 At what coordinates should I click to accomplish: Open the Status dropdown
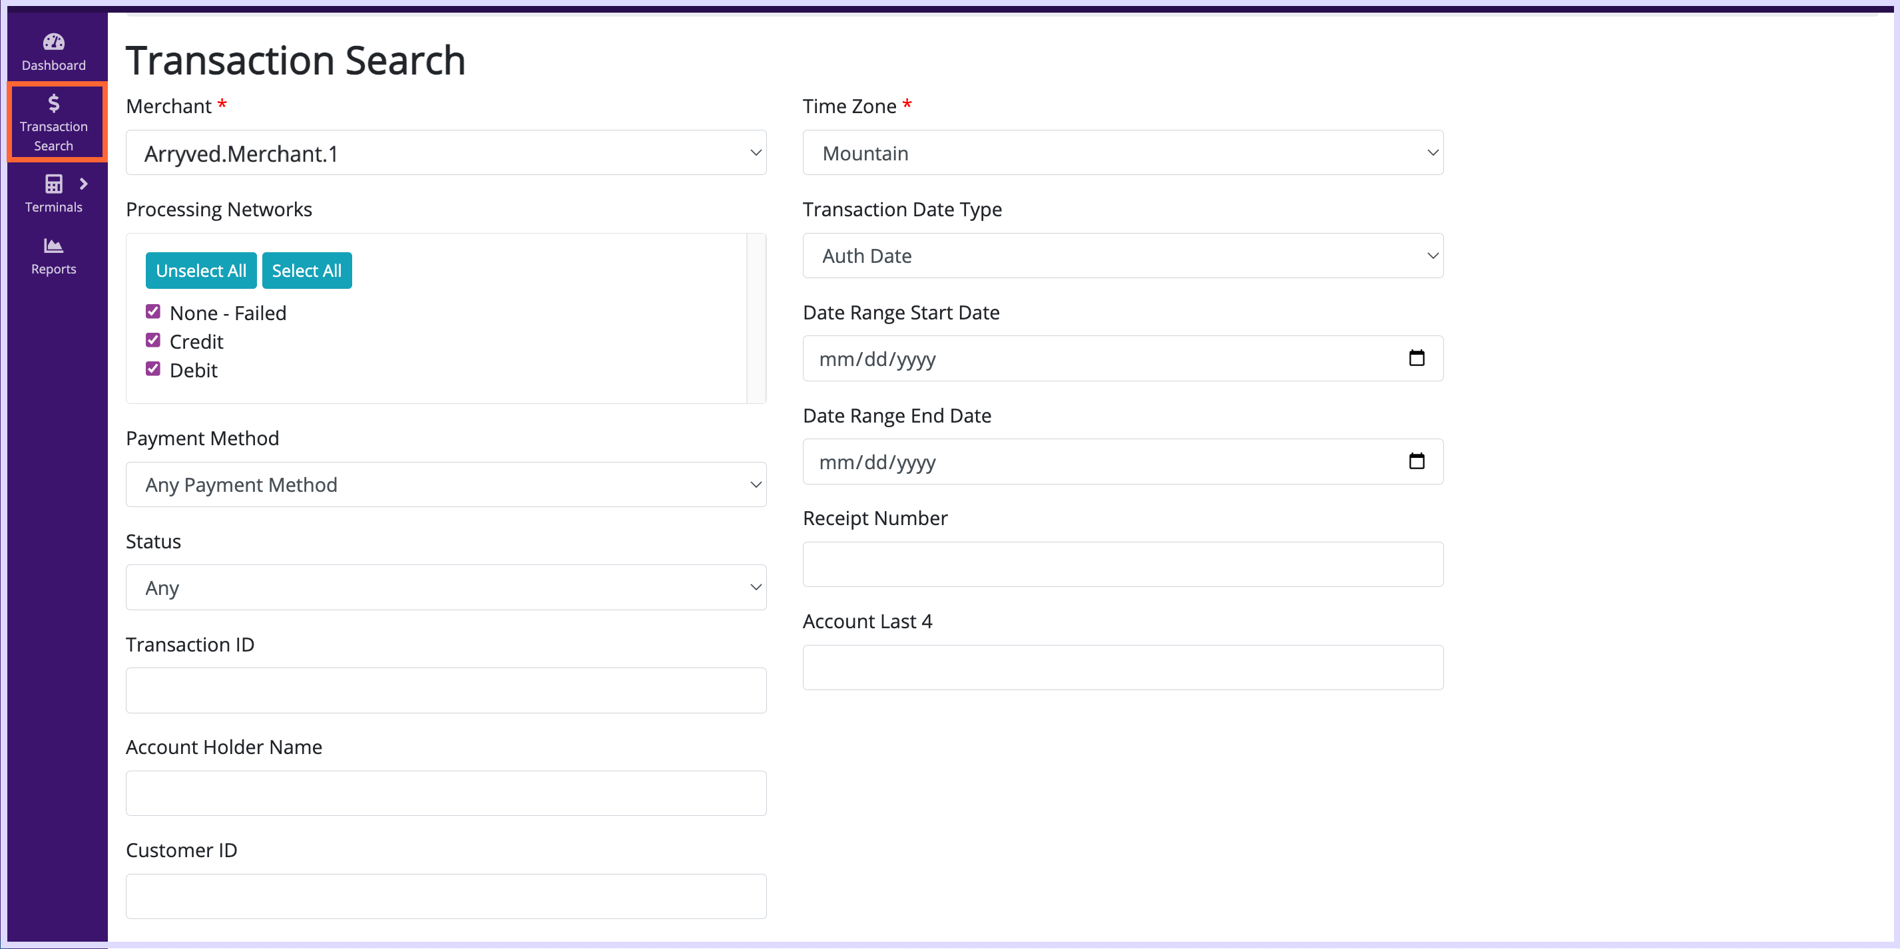coord(445,588)
